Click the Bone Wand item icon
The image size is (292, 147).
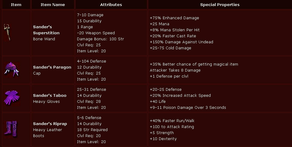coord(7,32)
